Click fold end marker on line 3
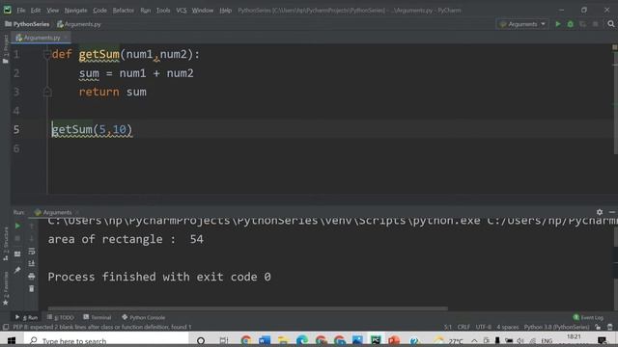This screenshot has height=347, width=618. coord(47,92)
